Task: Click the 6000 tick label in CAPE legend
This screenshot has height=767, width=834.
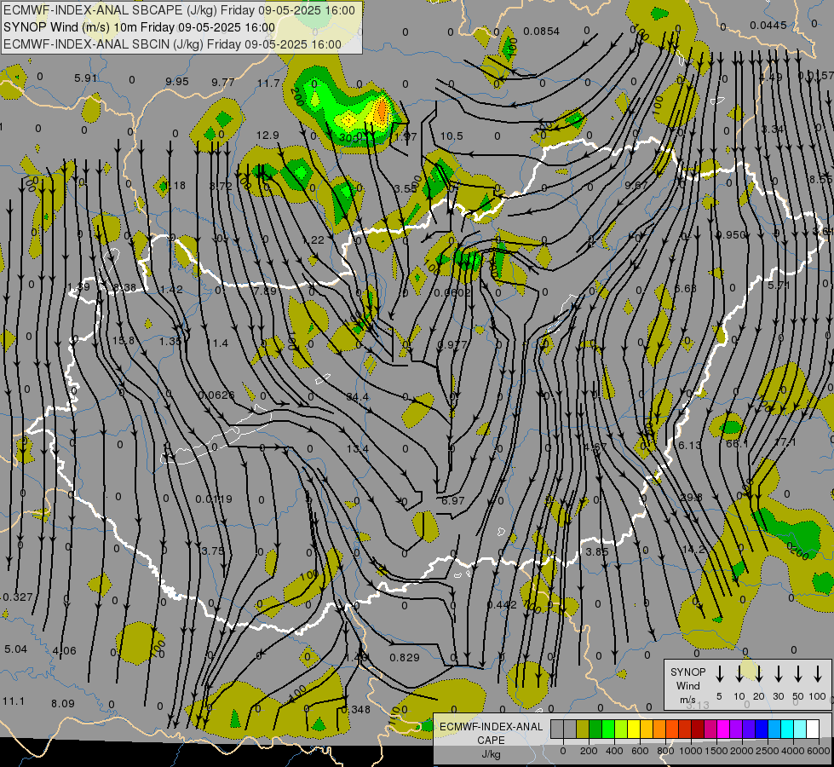Action: pyautogui.click(x=818, y=751)
